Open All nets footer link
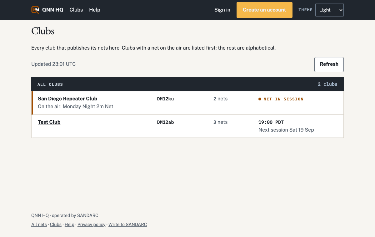Screen dimensions: 375x237 39,225
